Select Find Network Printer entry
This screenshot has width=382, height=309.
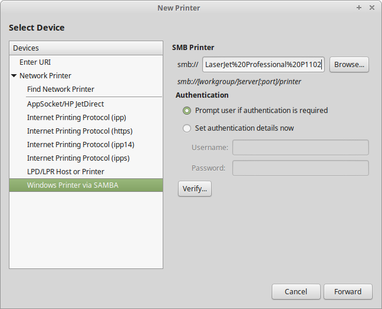coord(60,89)
